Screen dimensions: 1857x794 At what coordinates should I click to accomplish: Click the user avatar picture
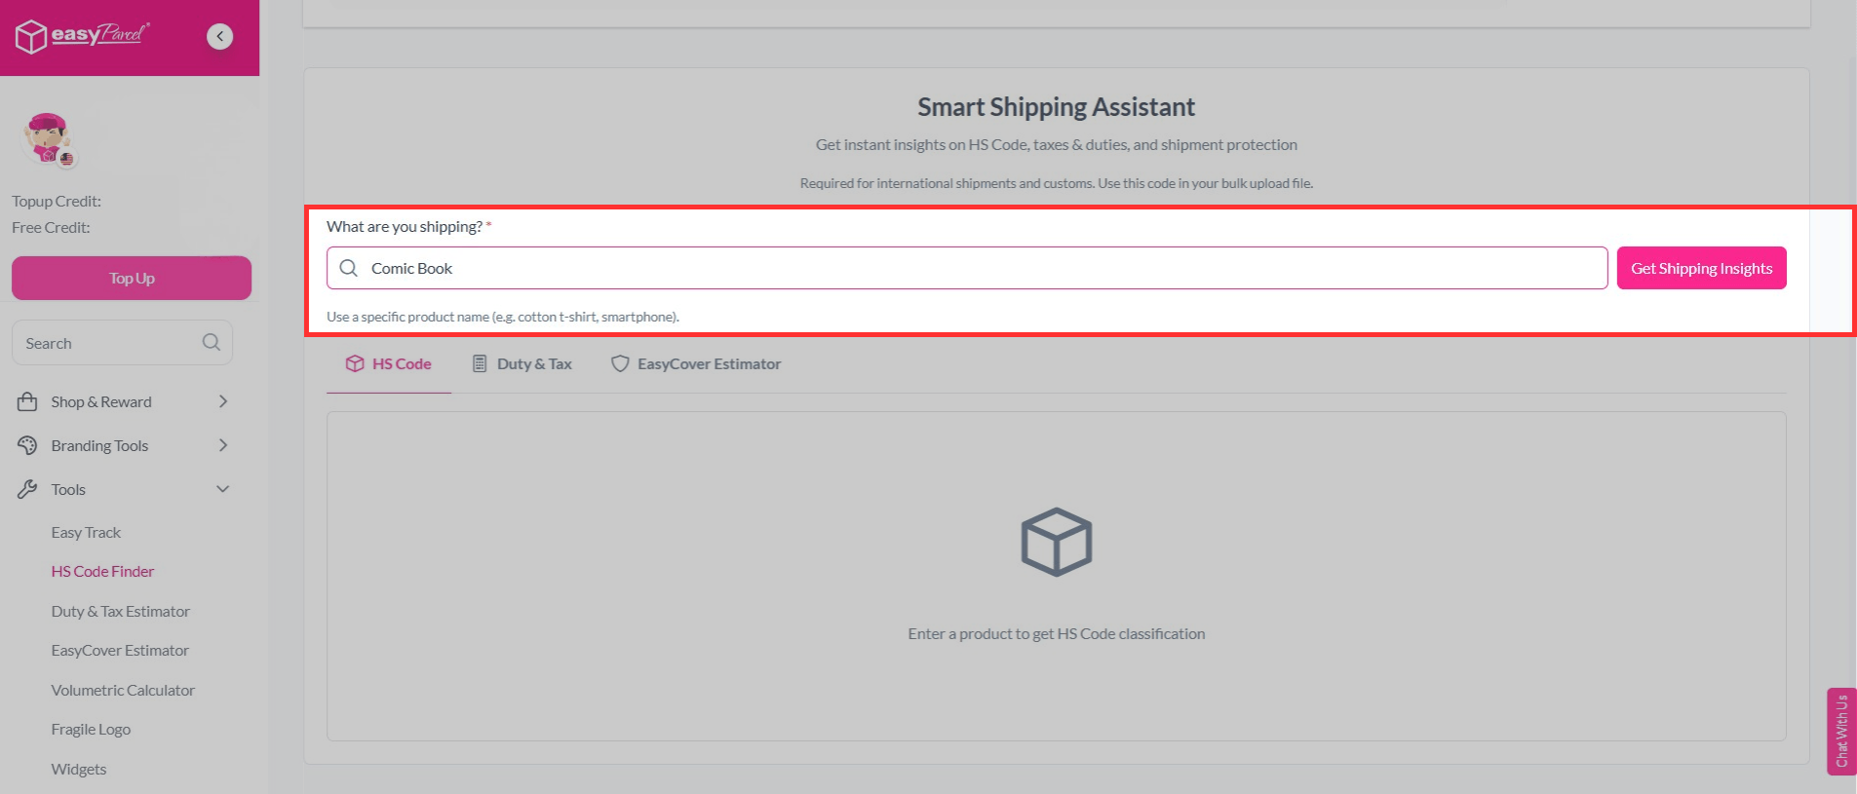47,139
